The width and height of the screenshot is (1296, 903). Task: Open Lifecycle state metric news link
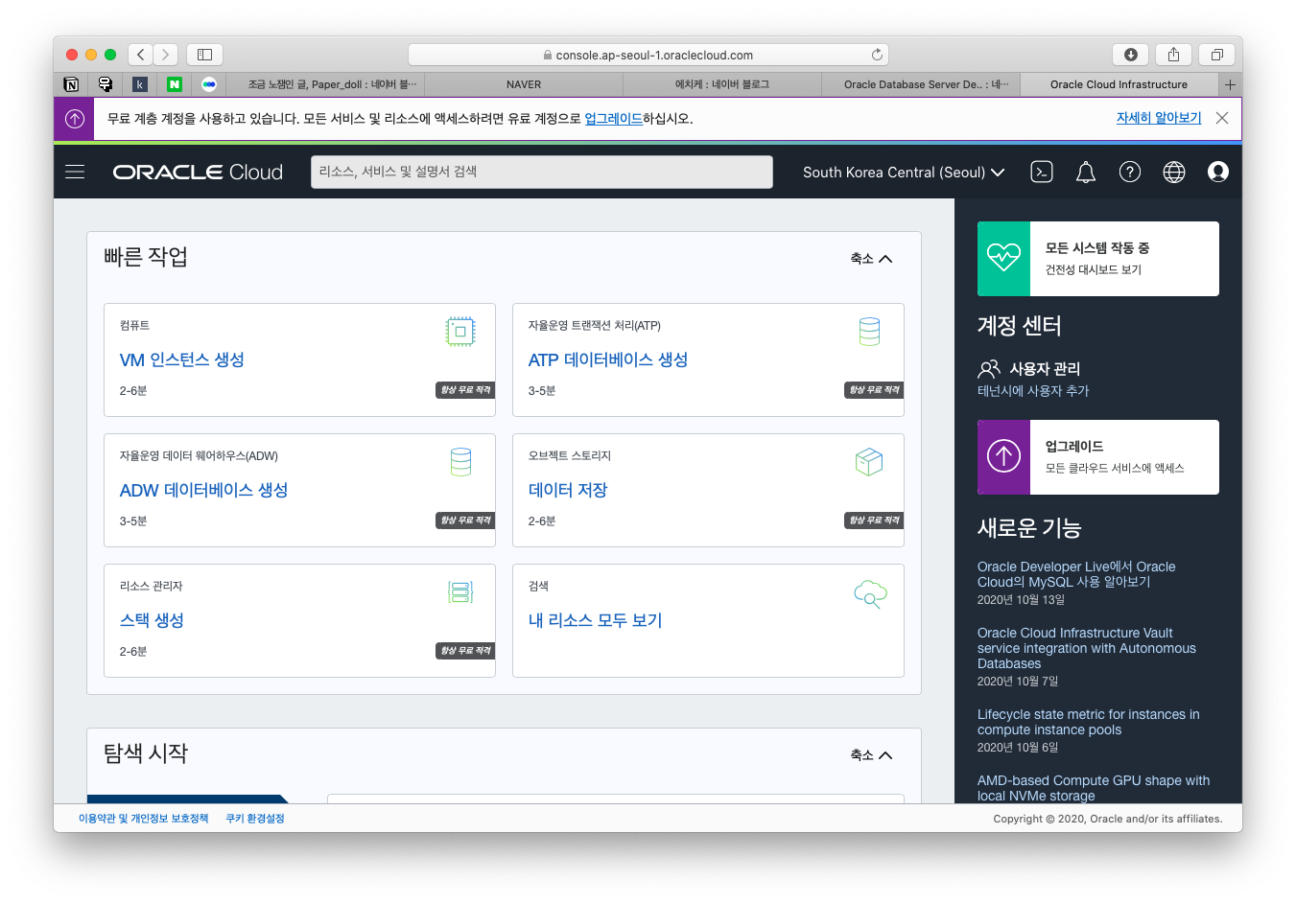[x=1089, y=722]
